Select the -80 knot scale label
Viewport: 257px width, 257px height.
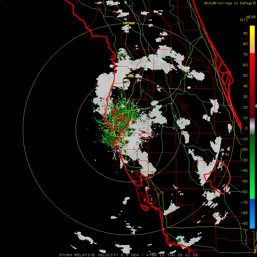click(244, 213)
